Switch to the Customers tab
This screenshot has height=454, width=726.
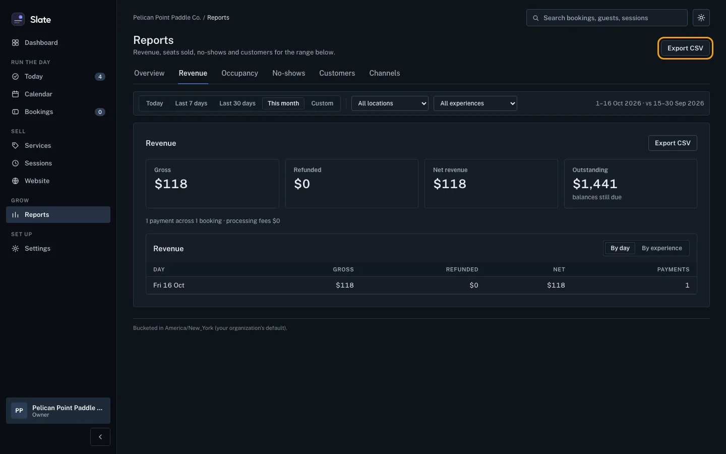pyautogui.click(x=337, y=73)
